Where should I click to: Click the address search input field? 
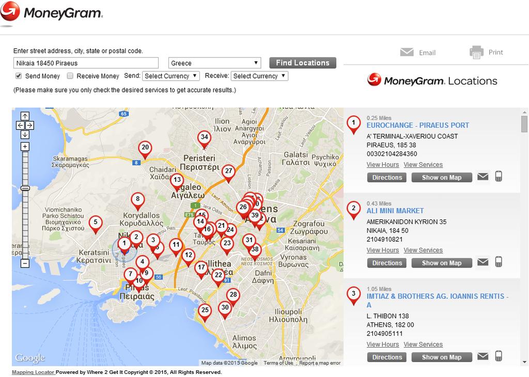click(86, 63)
